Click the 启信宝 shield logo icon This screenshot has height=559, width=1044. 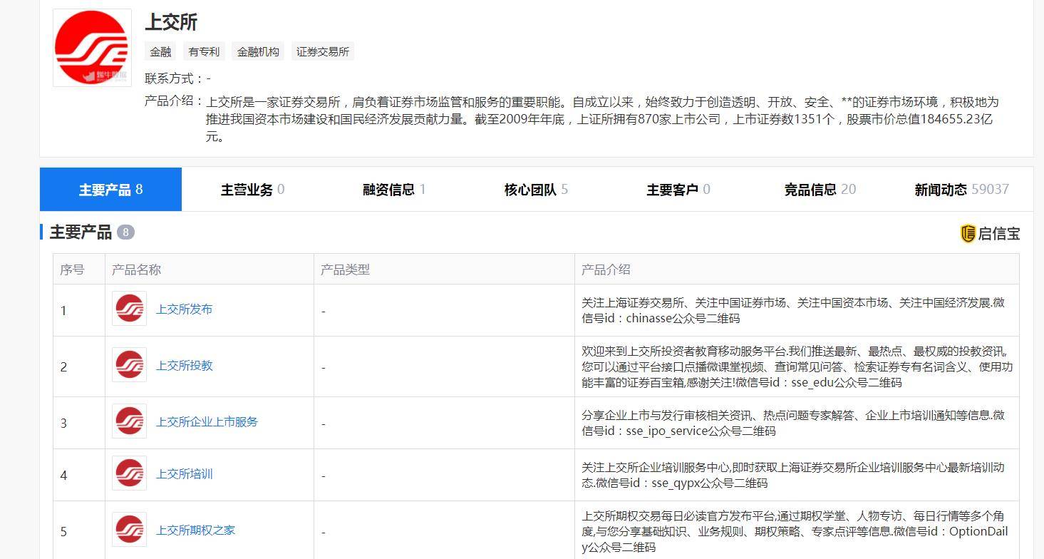pyautogui.click(x=968, y=233)
